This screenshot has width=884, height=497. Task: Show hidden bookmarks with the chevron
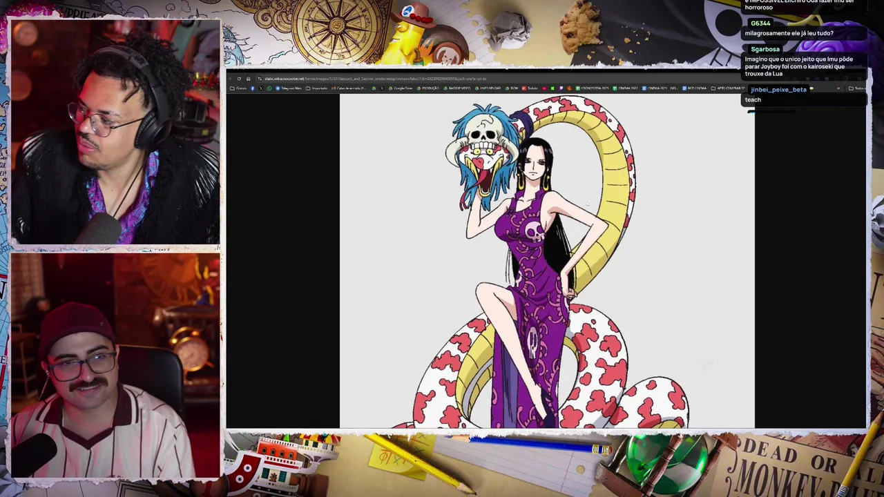click(838, 88)
